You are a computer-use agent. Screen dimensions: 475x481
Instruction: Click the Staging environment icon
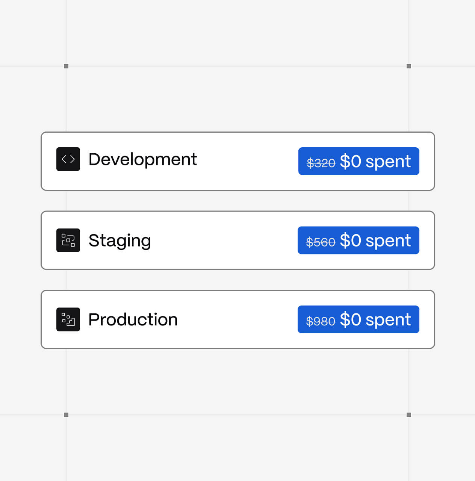coord(68,240)
